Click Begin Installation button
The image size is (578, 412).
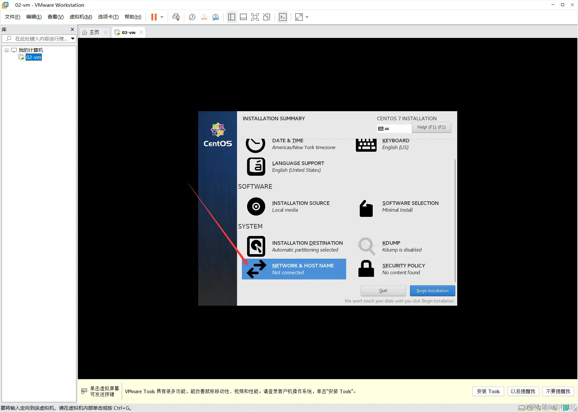(432, 291)
